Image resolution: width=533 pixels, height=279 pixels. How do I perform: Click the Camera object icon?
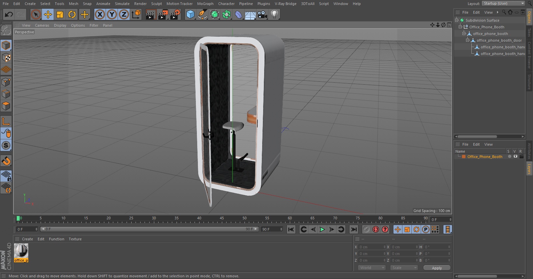click(263, 14)
